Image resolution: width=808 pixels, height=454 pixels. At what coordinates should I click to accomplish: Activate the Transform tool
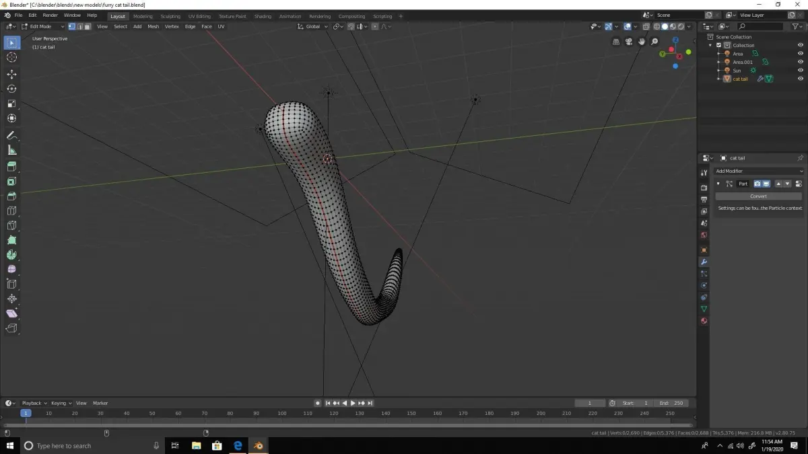tap(11, 118)
